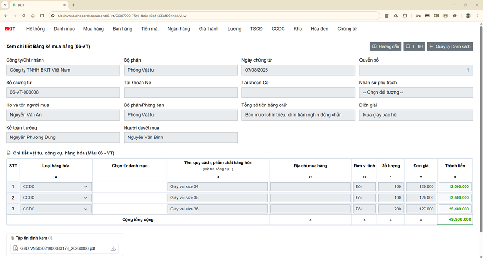
Task: Click the recycle extension icon
Action: click(x=396, y=16)
